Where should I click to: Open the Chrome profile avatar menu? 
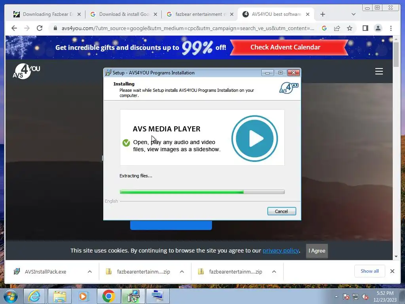pyautogui.click(x=378, y=28)
